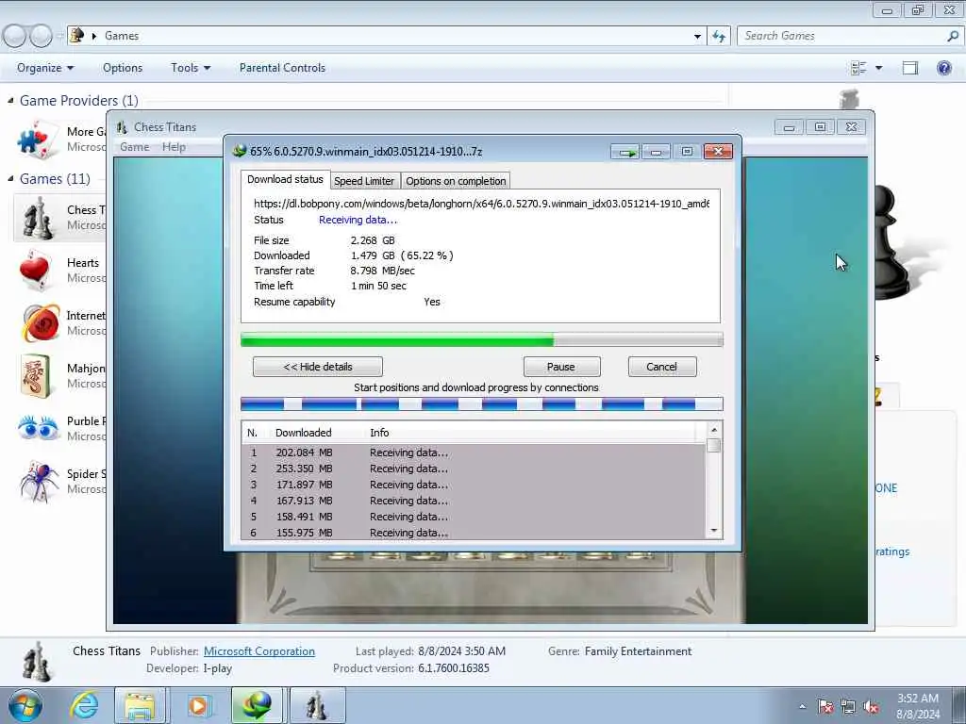Select the More Games puzzle icon
The image size is (966, 724).
pyautogui.click(x=38, y=138)
